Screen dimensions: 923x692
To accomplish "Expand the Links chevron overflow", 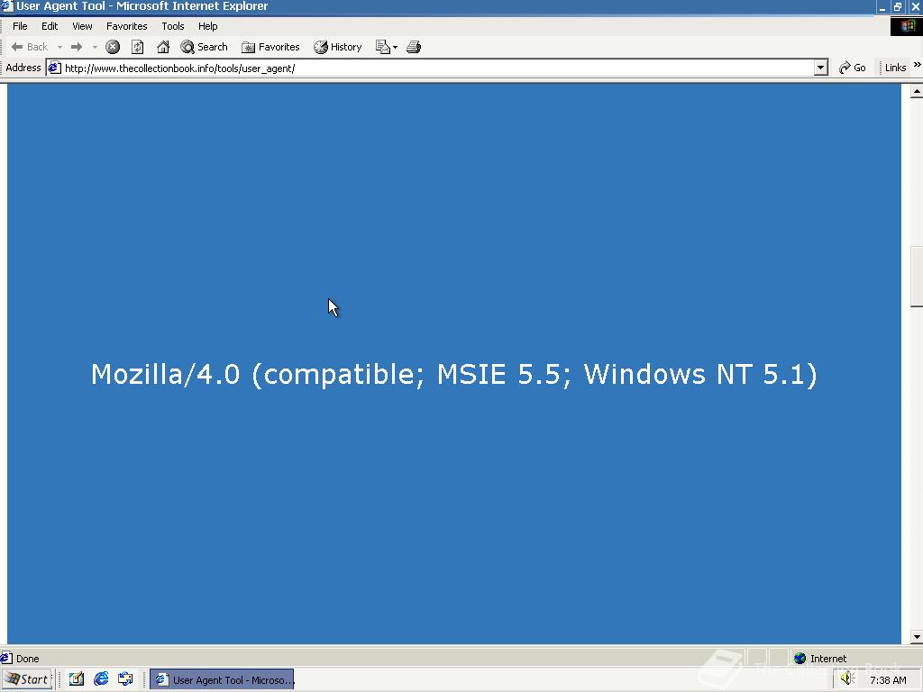I will tap(917, 65).
